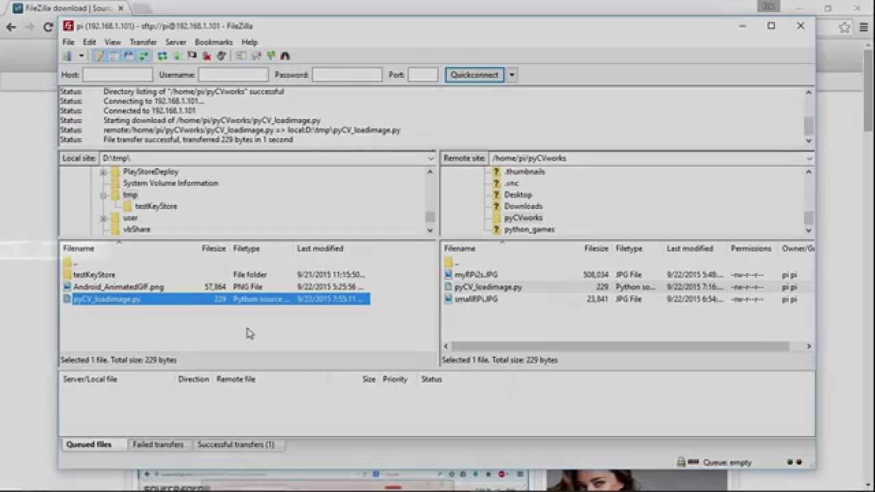Expand the user folder node

[103, 218]
